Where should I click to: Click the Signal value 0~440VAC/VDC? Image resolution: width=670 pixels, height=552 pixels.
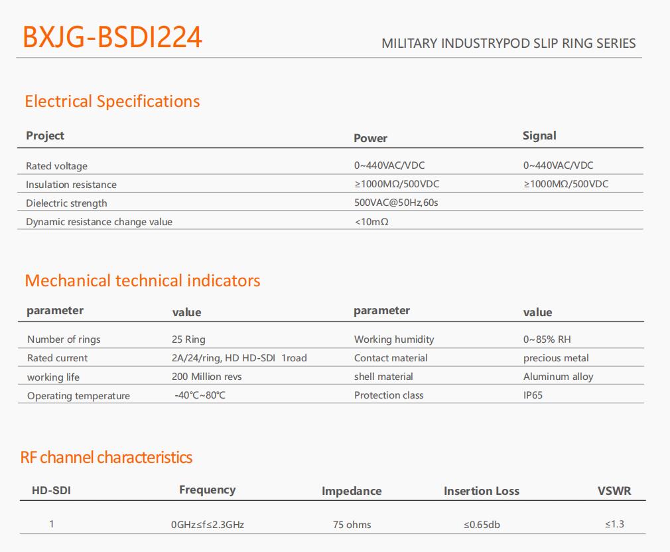pyautogui.click(x=558, y=165)
